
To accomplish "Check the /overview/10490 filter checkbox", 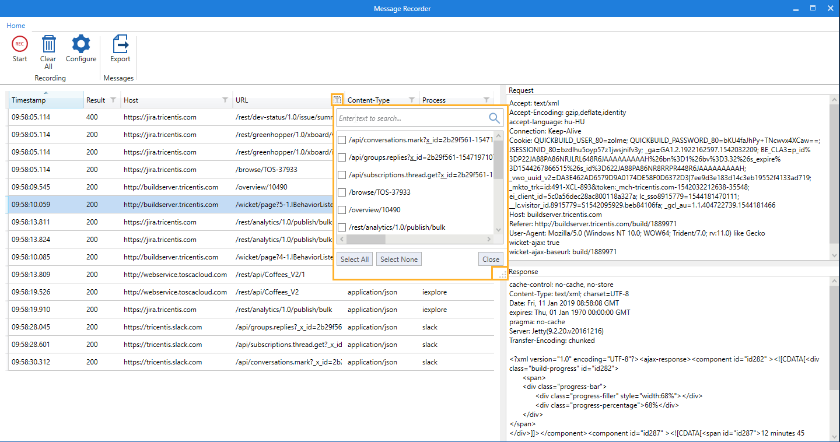I will [342, 210].
